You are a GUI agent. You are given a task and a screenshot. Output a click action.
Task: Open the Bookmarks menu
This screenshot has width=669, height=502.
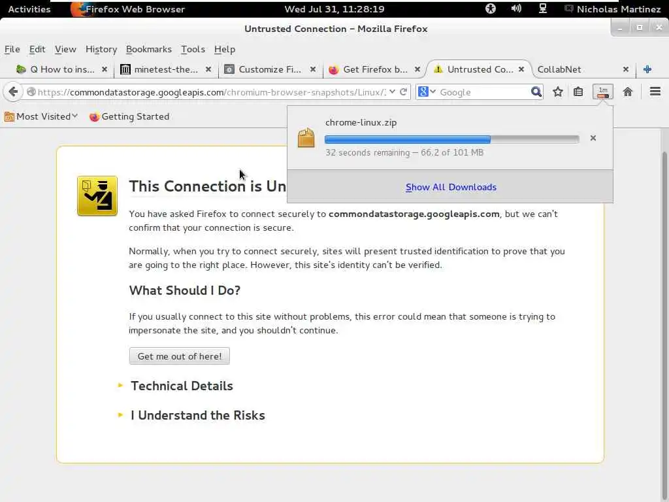(148, 49)
